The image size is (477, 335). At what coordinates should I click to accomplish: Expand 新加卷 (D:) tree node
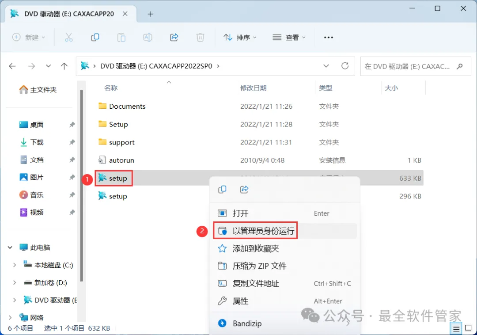(x=14, y=283)
